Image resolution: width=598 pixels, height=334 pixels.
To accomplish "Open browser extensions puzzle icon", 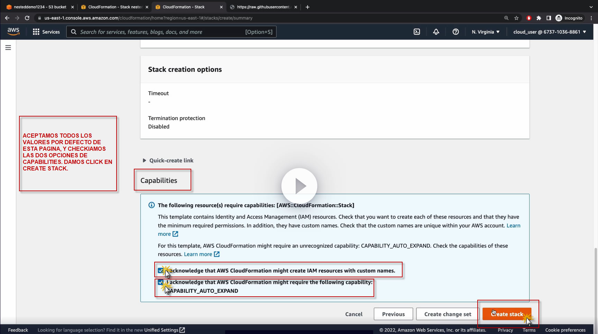I will click(x=539, y=18).
